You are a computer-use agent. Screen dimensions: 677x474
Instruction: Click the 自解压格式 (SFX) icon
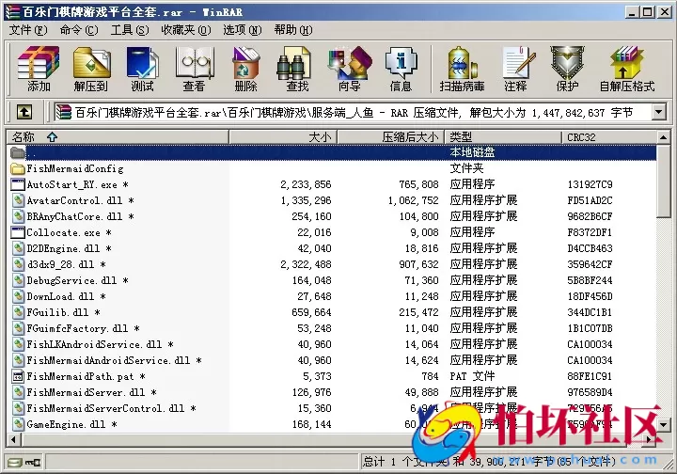point(627,69)
